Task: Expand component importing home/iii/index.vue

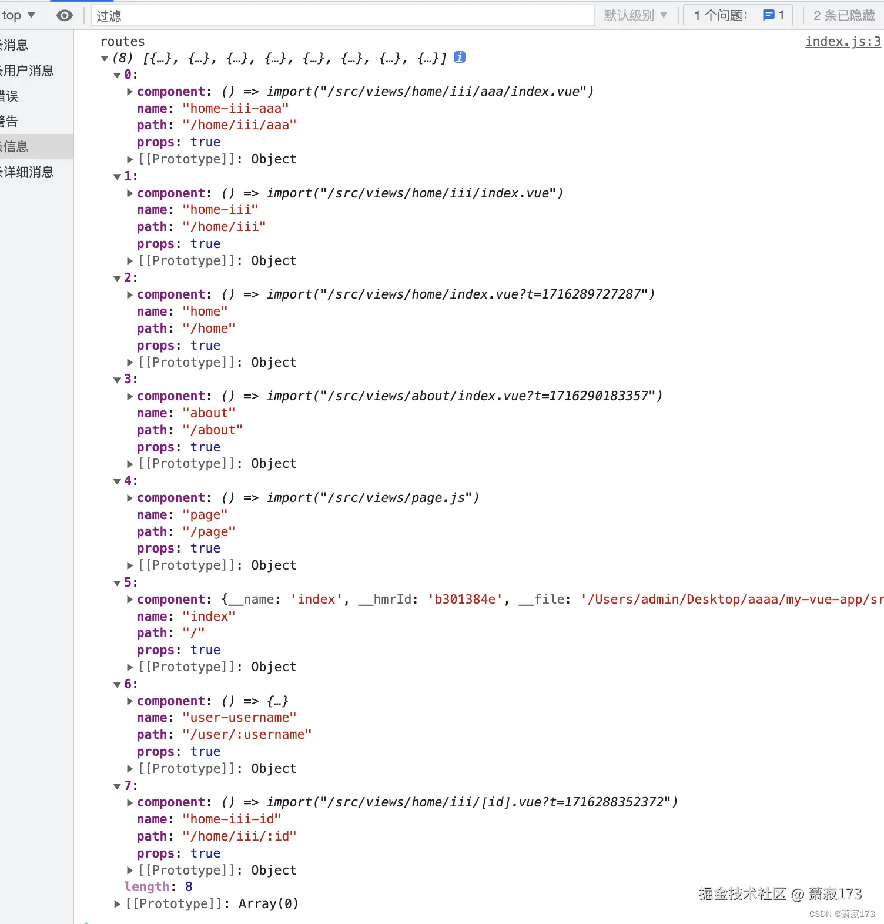Action: (130, 193)
